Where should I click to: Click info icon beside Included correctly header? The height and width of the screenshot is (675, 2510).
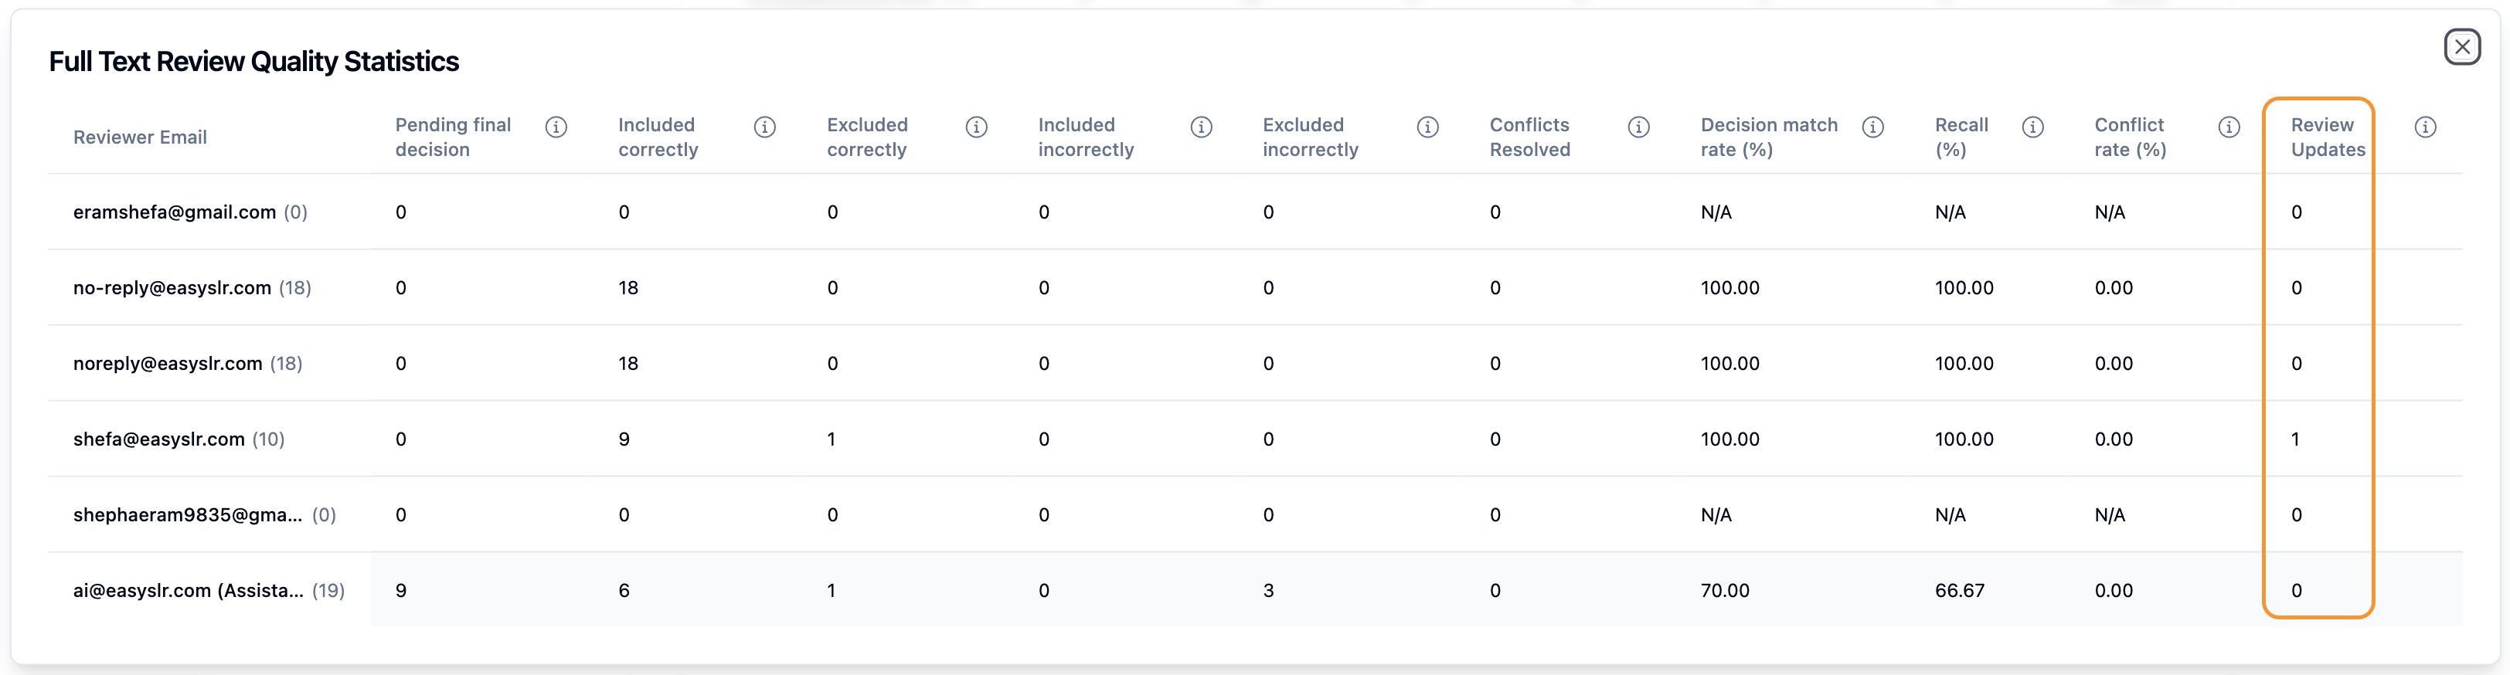(765, 127)
